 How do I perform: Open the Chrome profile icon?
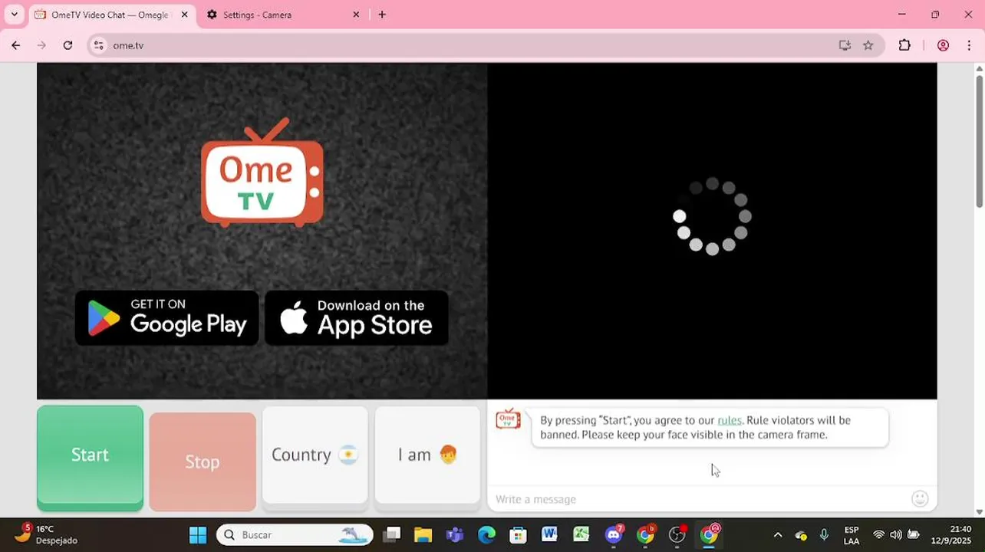click(x=943, y=45)
